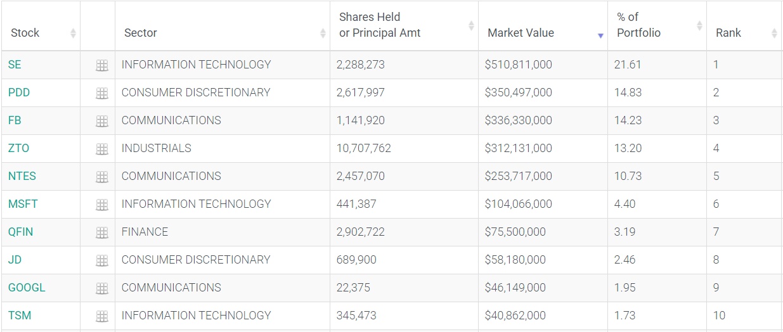Image resolution: width=783 pixels, height=332 pixels.
Task: Open the MSFT stock link
Action: pyautogui.click(x=23, y=204)
